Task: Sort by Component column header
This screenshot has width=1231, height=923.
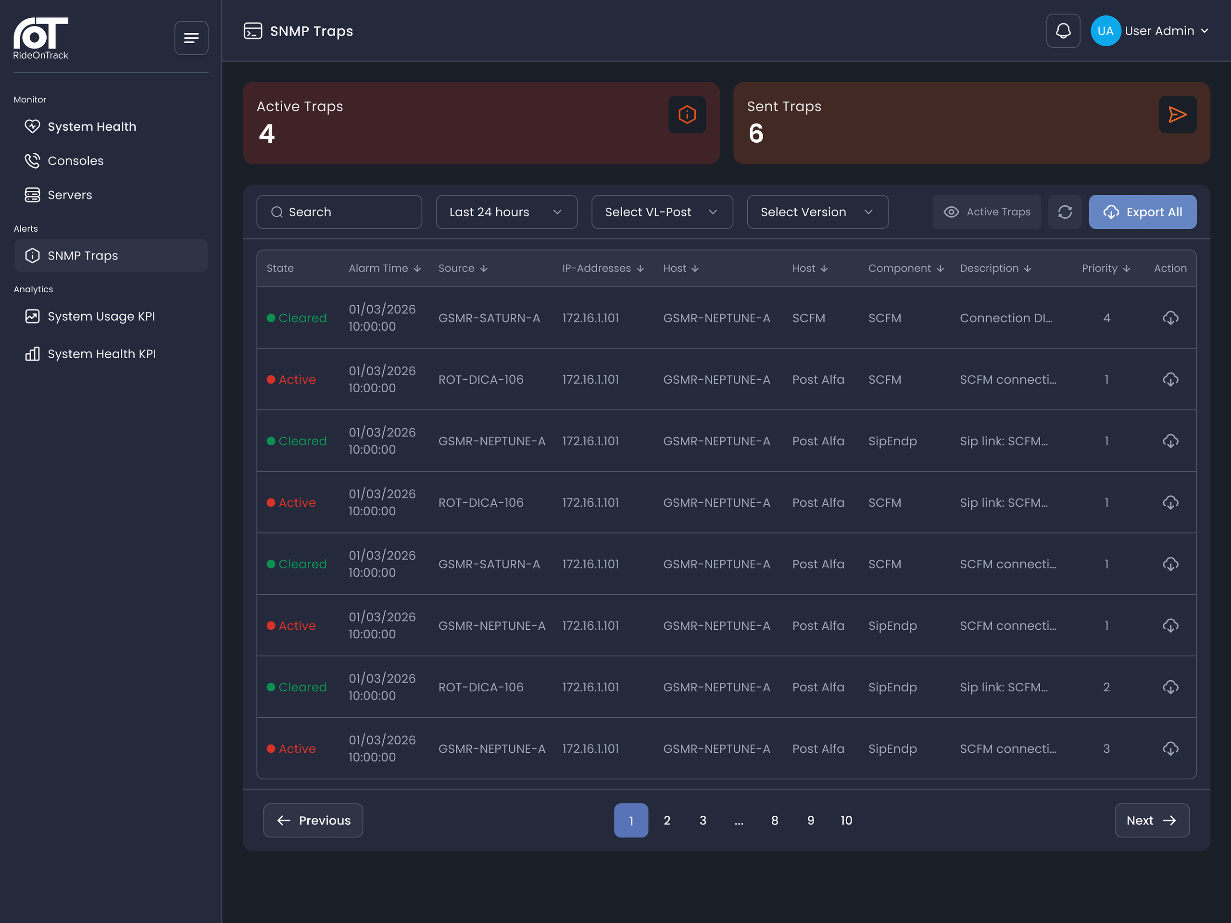Action: click(x=905, y=268)
